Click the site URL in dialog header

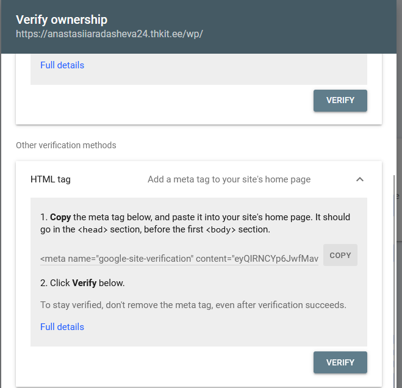[109, 34]
